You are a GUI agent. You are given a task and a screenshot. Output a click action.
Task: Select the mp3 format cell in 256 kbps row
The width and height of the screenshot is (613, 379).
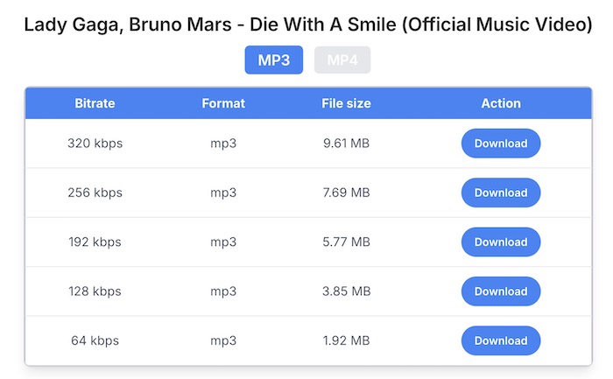click(223, 193)
